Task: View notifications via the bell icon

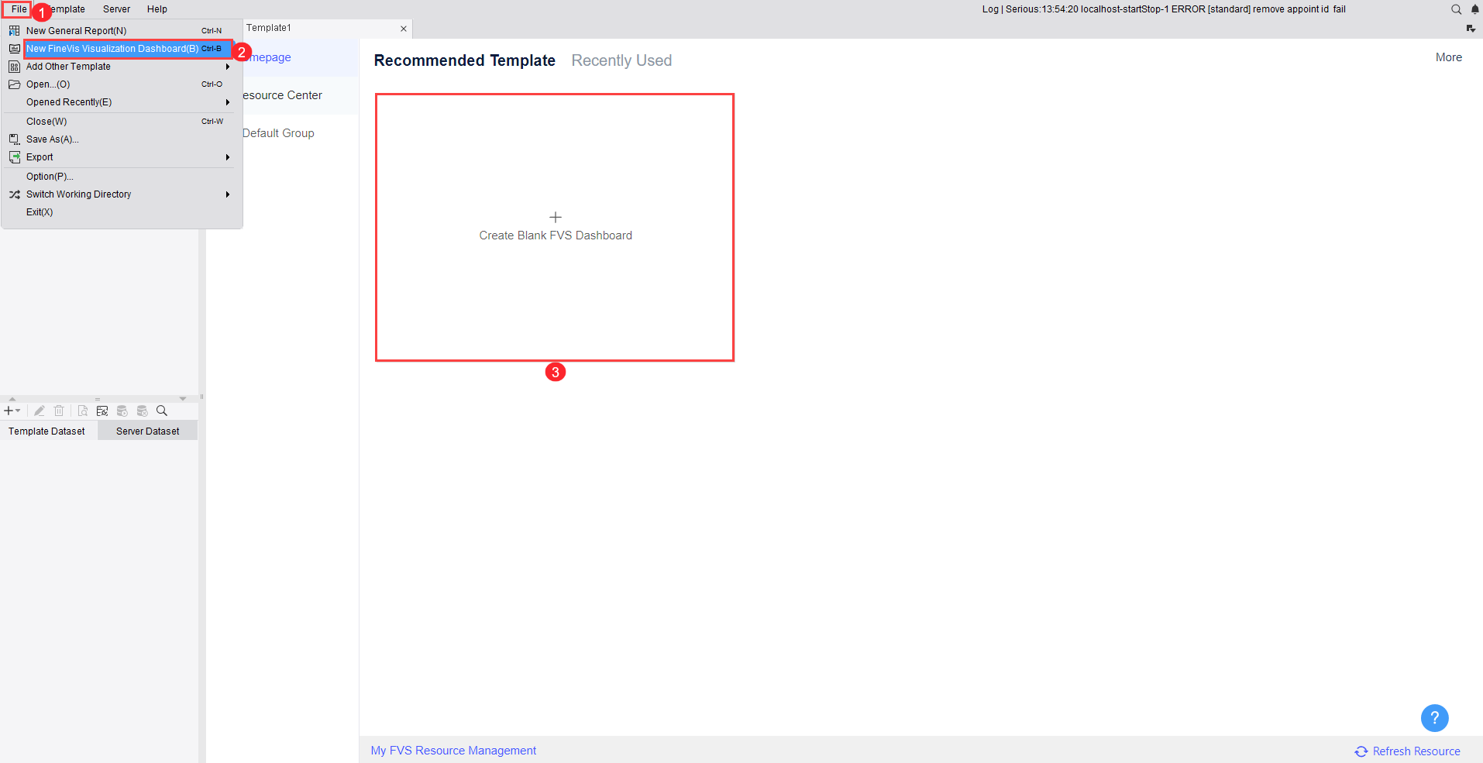Action: (1474, 9)
